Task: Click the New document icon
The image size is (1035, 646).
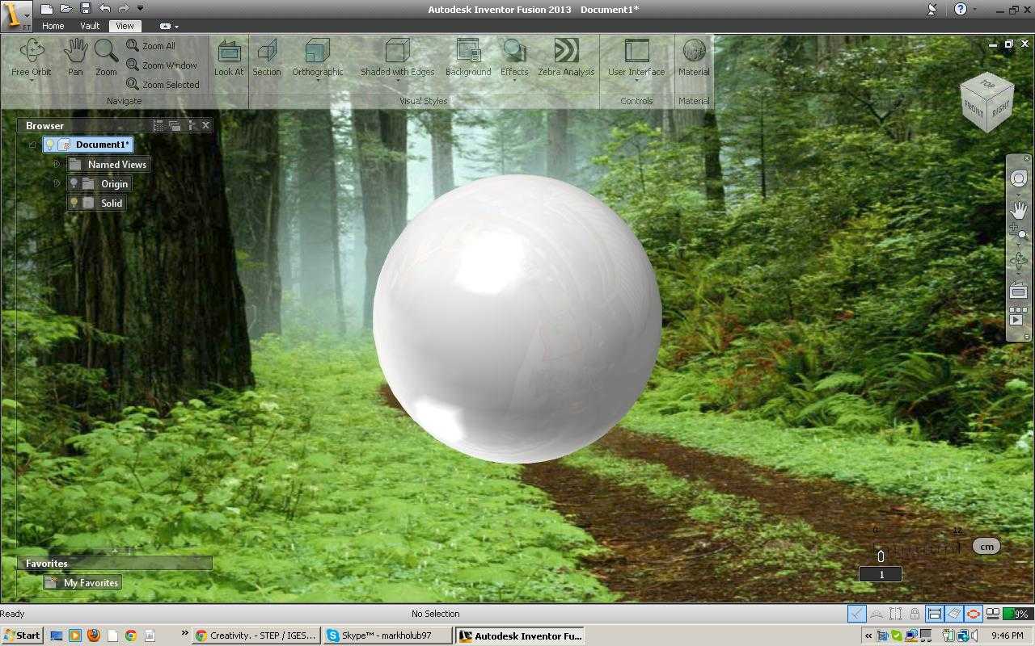Action: 47,9
